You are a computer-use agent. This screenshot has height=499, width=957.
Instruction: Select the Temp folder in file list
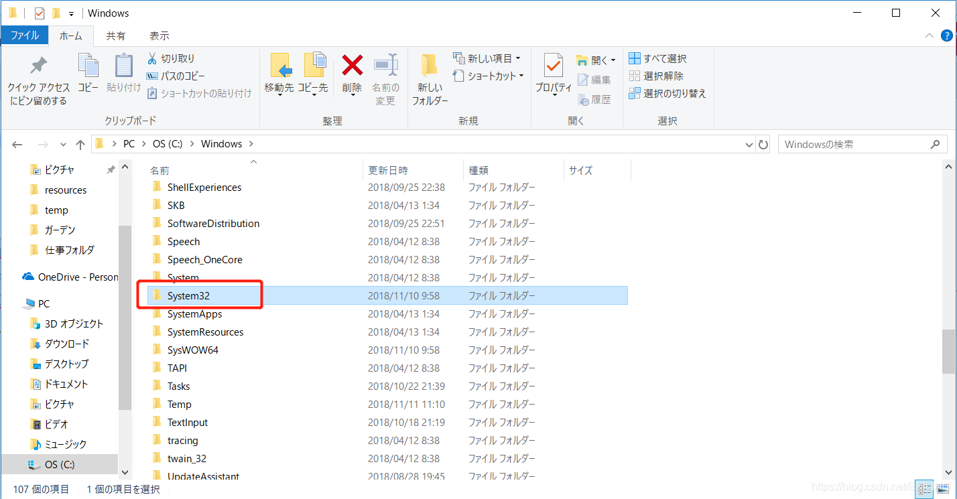179,404
